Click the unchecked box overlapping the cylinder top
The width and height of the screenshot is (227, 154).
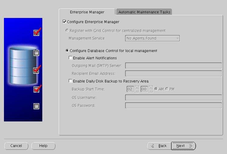[36, 53]
